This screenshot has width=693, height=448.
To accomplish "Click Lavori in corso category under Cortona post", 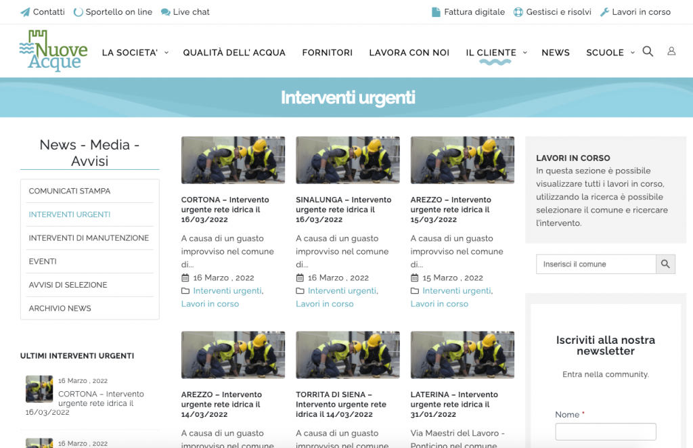I will (x=210, y=304).
